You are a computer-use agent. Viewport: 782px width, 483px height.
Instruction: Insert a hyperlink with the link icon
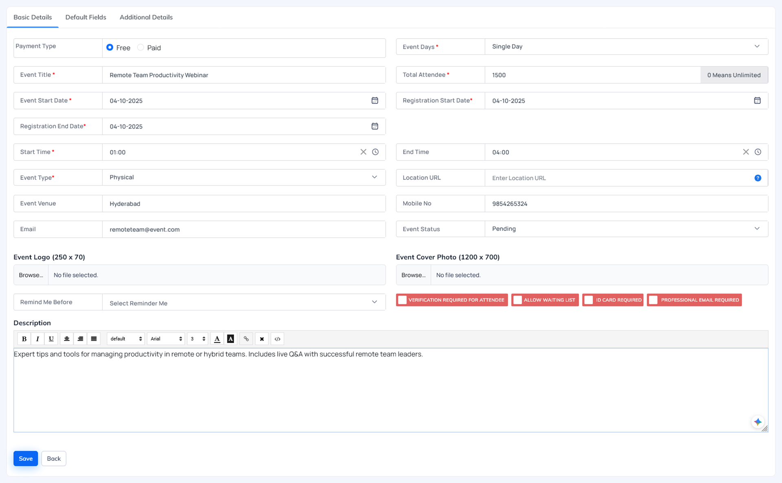(x=246, y=339)
